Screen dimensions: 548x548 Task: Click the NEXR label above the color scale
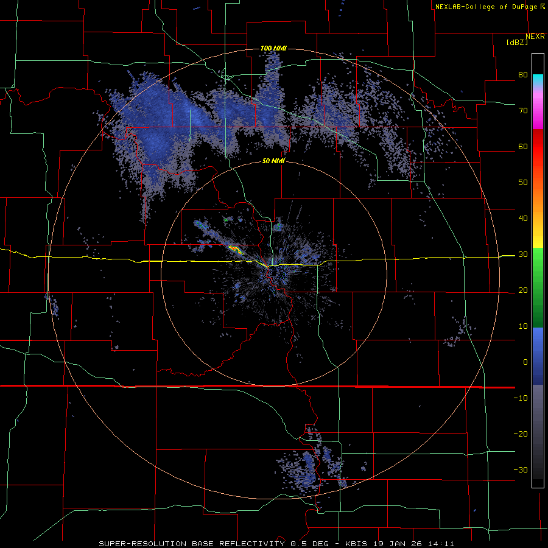pos(535,37)
